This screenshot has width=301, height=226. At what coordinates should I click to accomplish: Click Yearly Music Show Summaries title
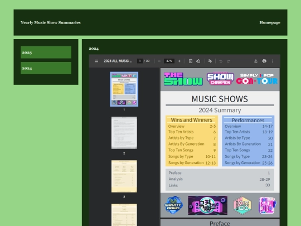tap(51, 22)
